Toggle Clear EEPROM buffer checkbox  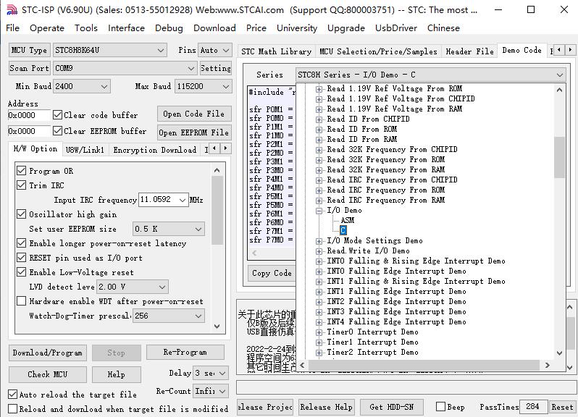57,131
